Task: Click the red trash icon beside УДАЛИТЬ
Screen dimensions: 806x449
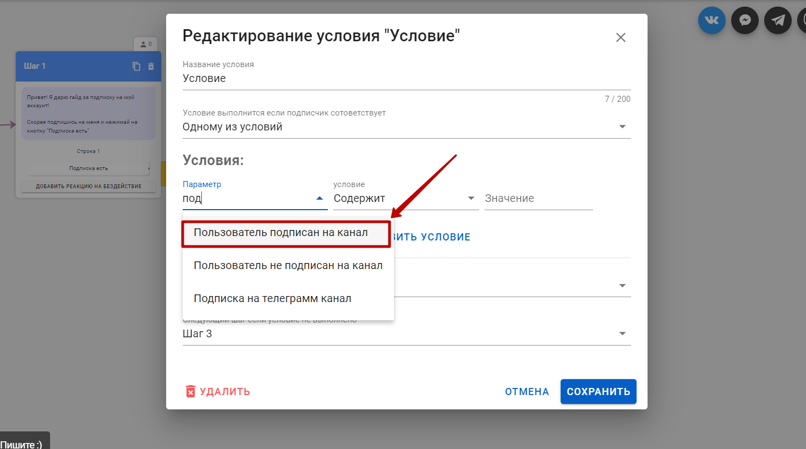Action: point(190,391)
